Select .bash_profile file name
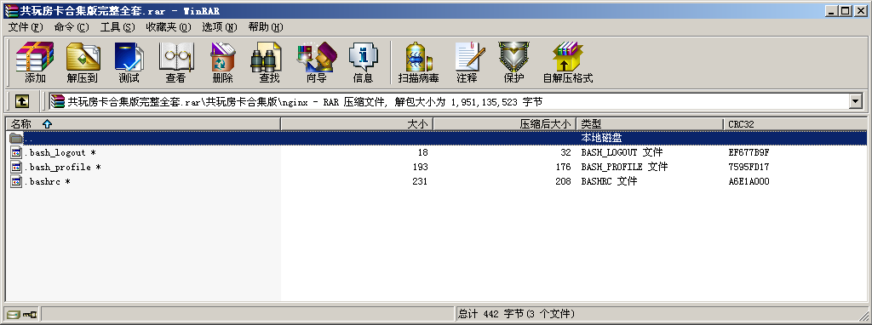Viewport: 872px width, 325px height. [62, 167]
